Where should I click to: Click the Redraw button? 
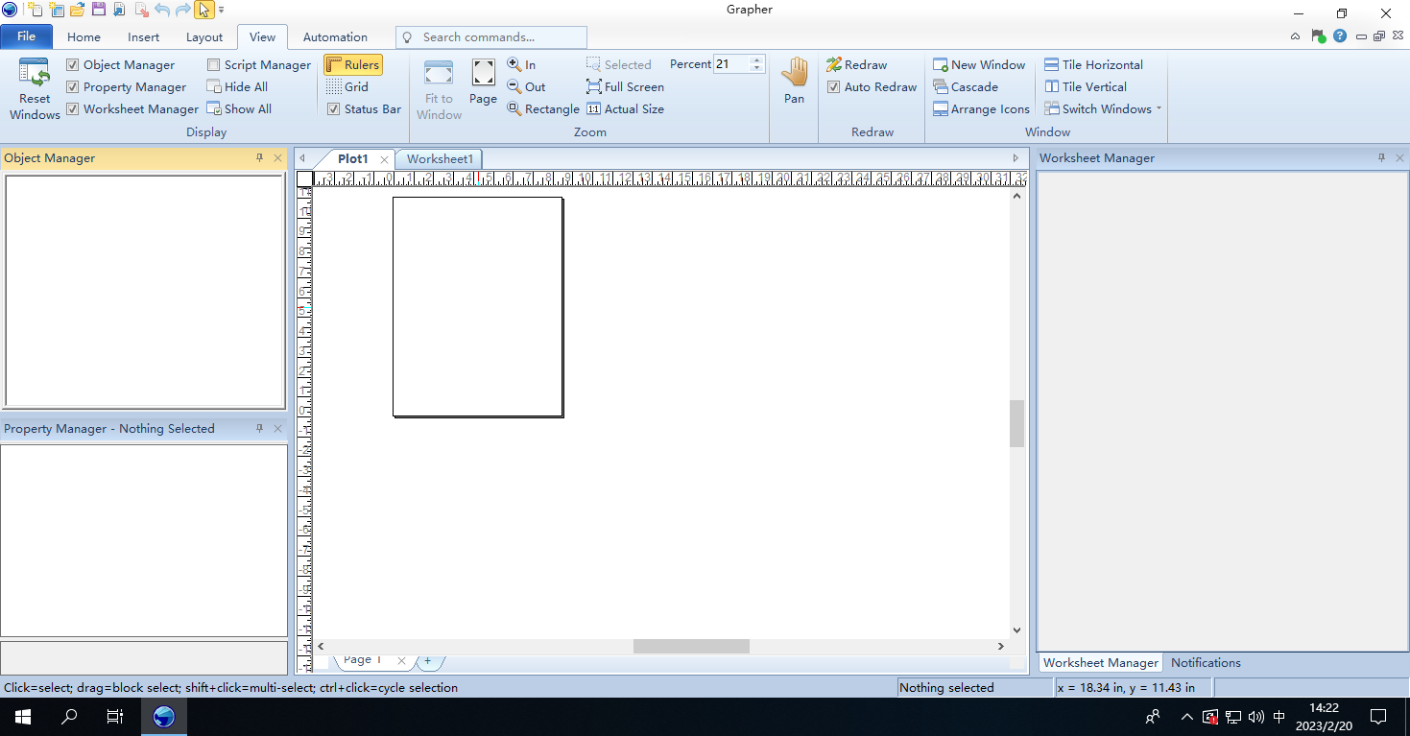(857, 64)
